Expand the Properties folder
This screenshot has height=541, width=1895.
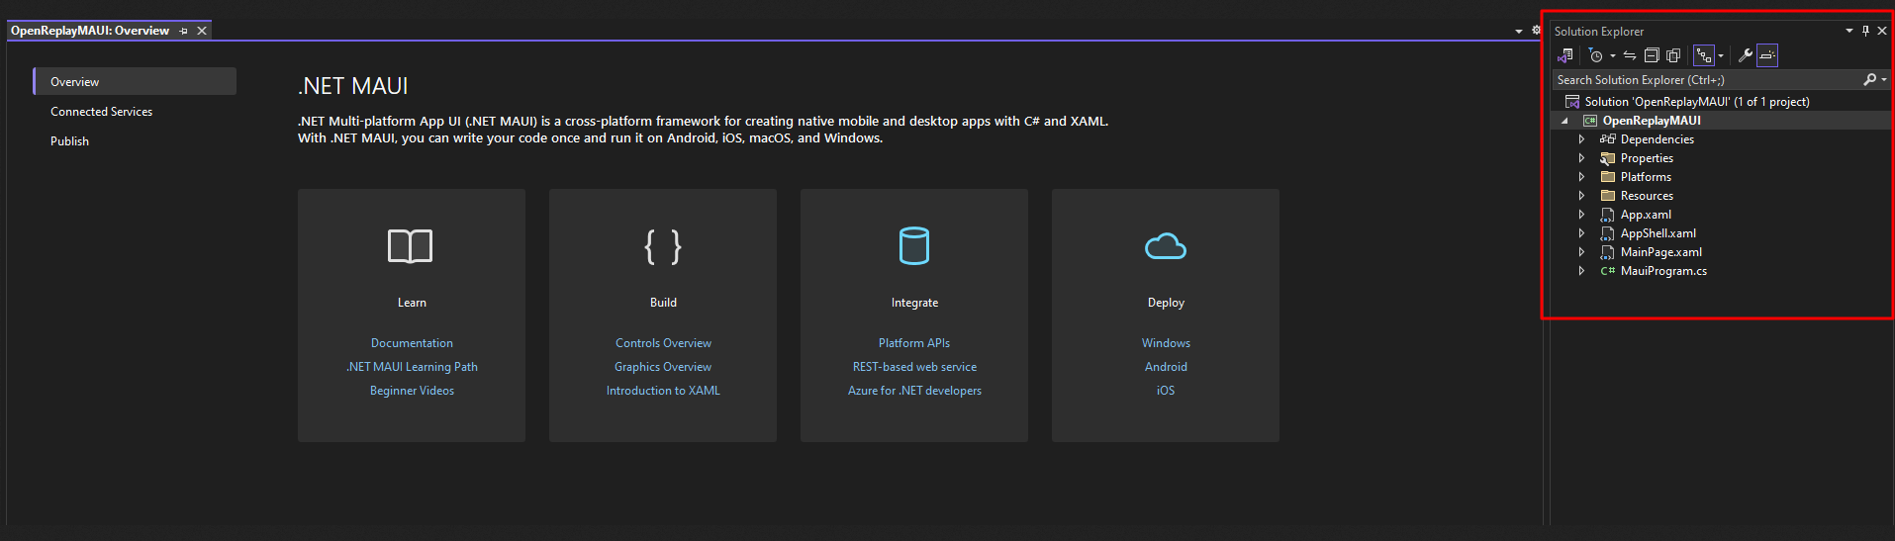point(1581,158)
